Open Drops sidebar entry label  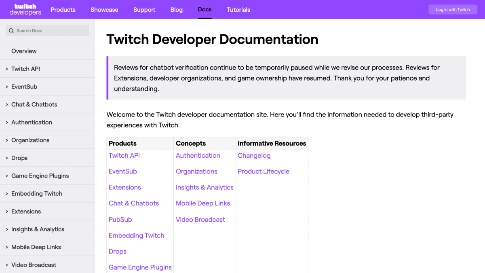point(19,158)
